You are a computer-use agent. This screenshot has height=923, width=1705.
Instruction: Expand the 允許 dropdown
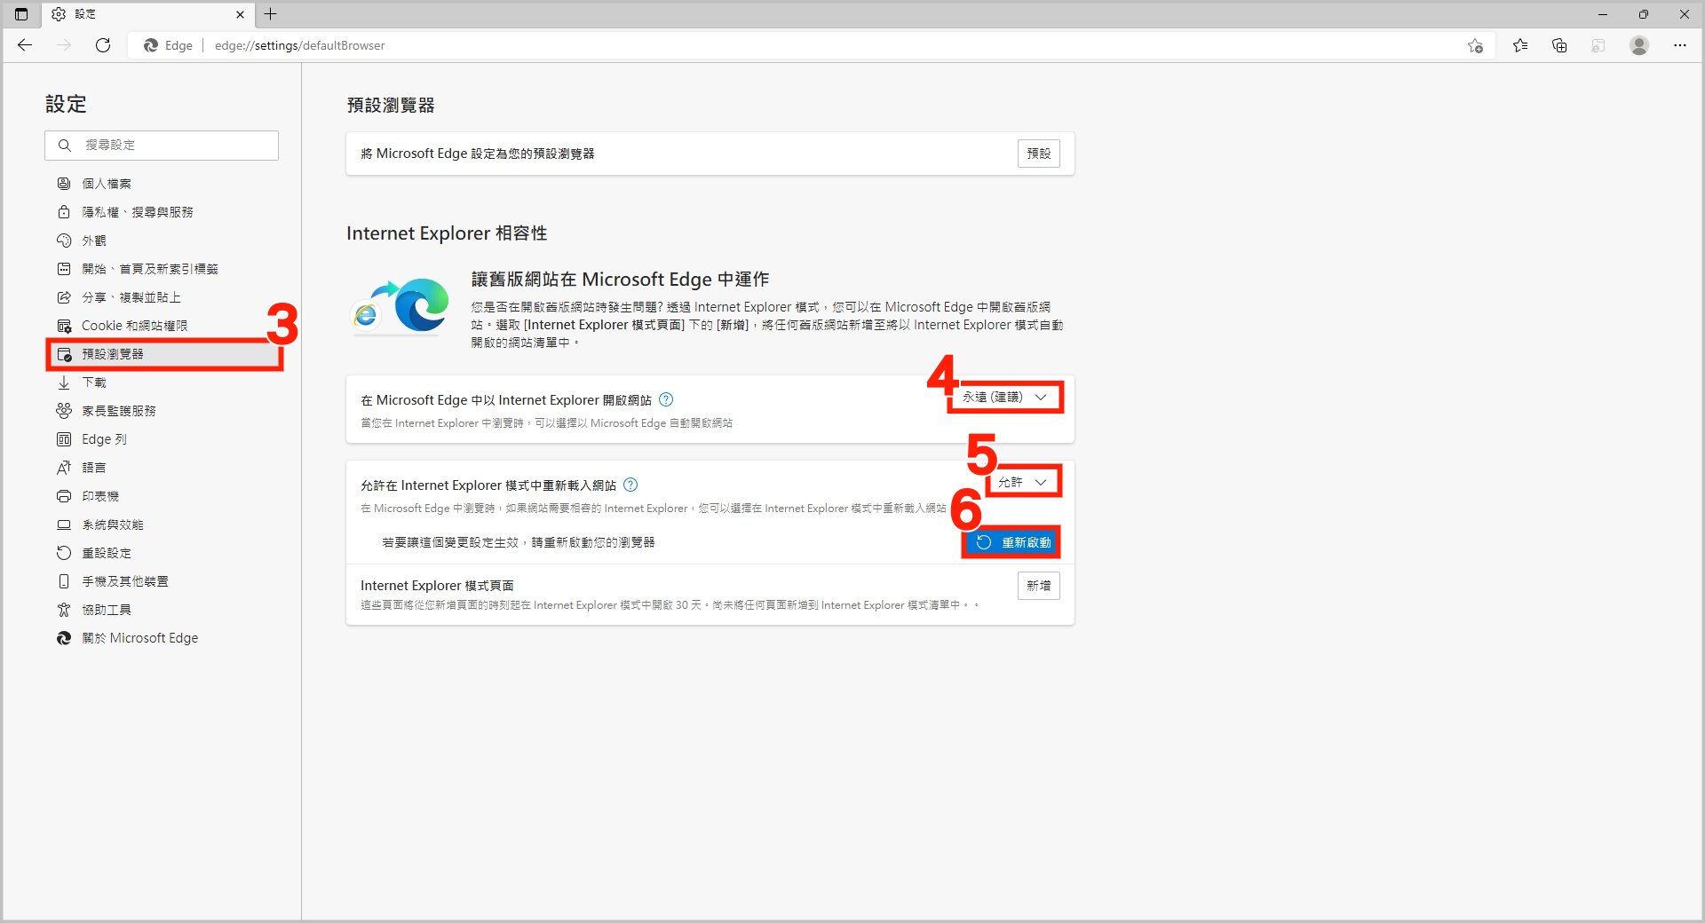[x=1023, y=482]
